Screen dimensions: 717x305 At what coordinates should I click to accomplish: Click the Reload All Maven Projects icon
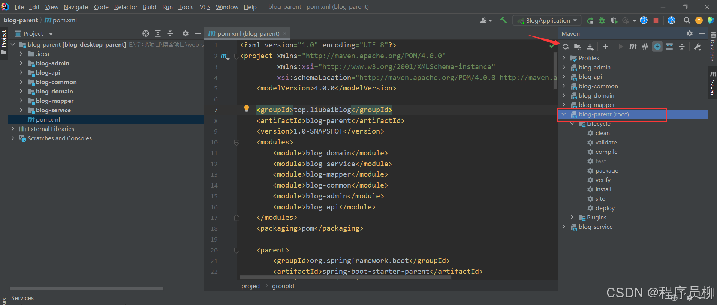point(566,47)
